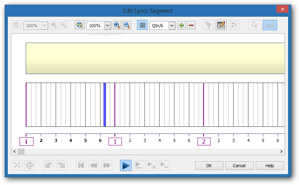Click the dashed selection region icon
The height and width of the screenshot is (185, 299).
tap(234, 25)
